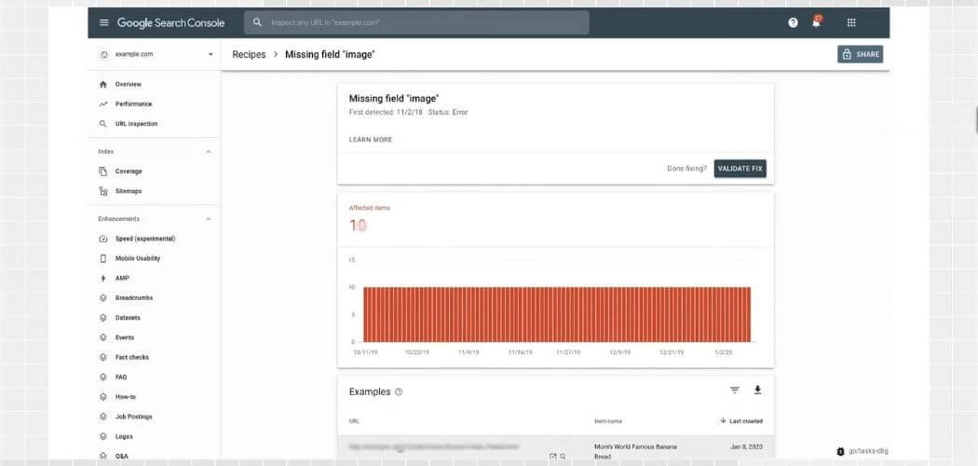Open banana bread URL in new tab
The width and height of the screenshot is (978, 466).
(552, 457)
